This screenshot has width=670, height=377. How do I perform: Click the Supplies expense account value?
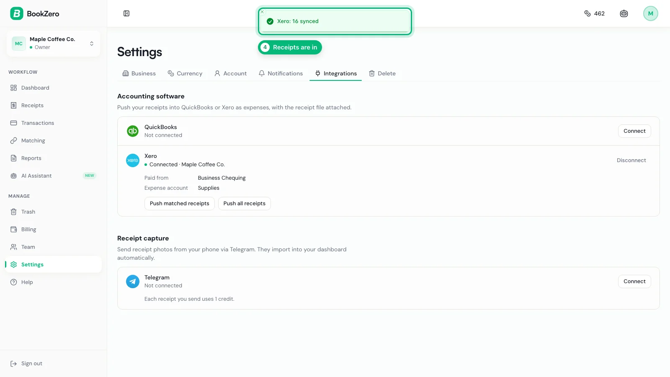pos(209,188)
